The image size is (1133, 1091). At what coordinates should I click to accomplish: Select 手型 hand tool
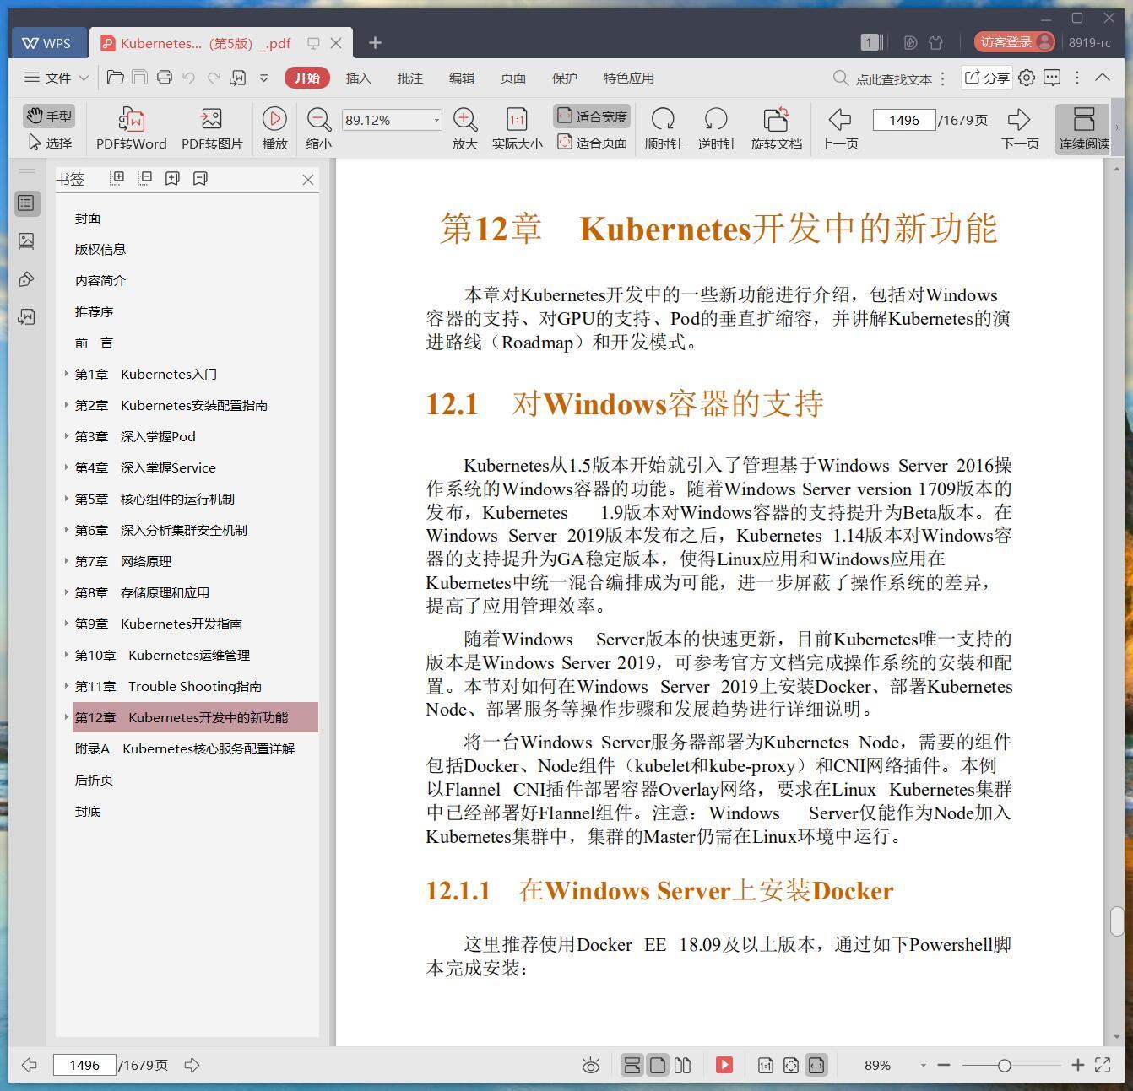coord(49,116)
